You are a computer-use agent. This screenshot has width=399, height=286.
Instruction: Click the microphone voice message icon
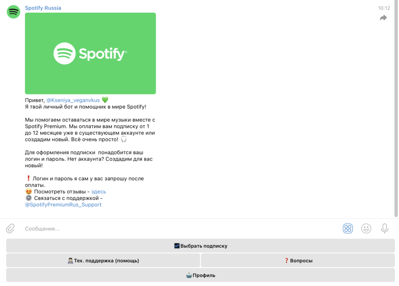tap(384, 228)
